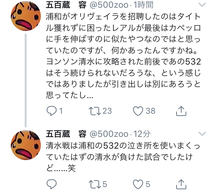Image resolution: width=216 pixels, height=195 pixels.
Task: Open the chevron menu on the 12分 tweet
Action: pyautogui.click(x=202, y=134)
